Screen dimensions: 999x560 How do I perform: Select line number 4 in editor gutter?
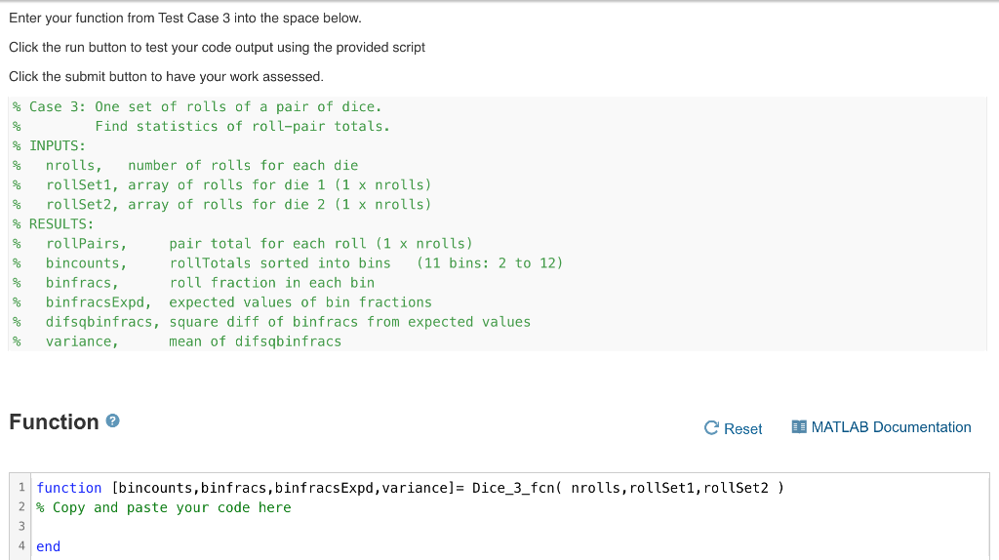pyautogui.click(x=21, y=546)
